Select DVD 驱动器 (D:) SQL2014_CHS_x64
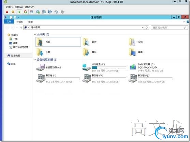The height and width of the screenshot is (142, 190). coord(146,67)
